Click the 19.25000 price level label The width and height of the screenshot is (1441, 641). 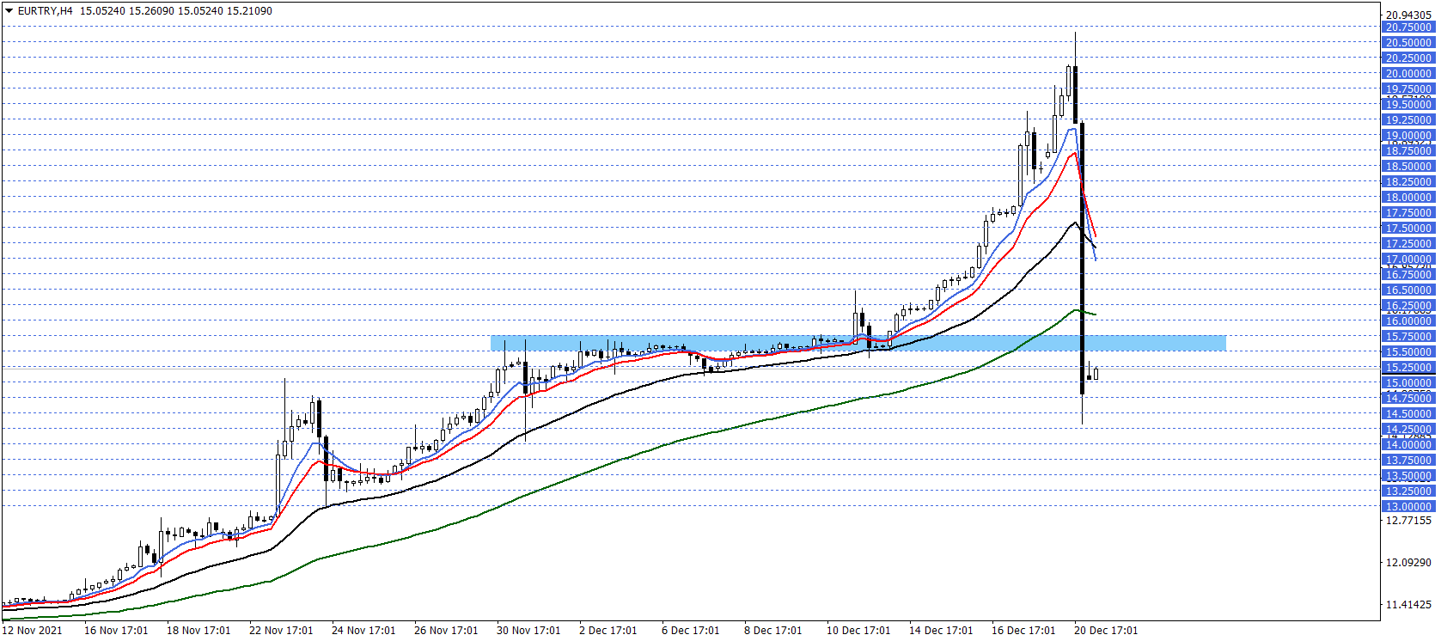[1407, 120]
